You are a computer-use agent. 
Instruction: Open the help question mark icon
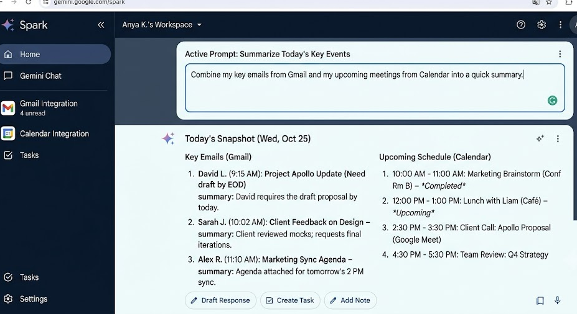[521, 25]
